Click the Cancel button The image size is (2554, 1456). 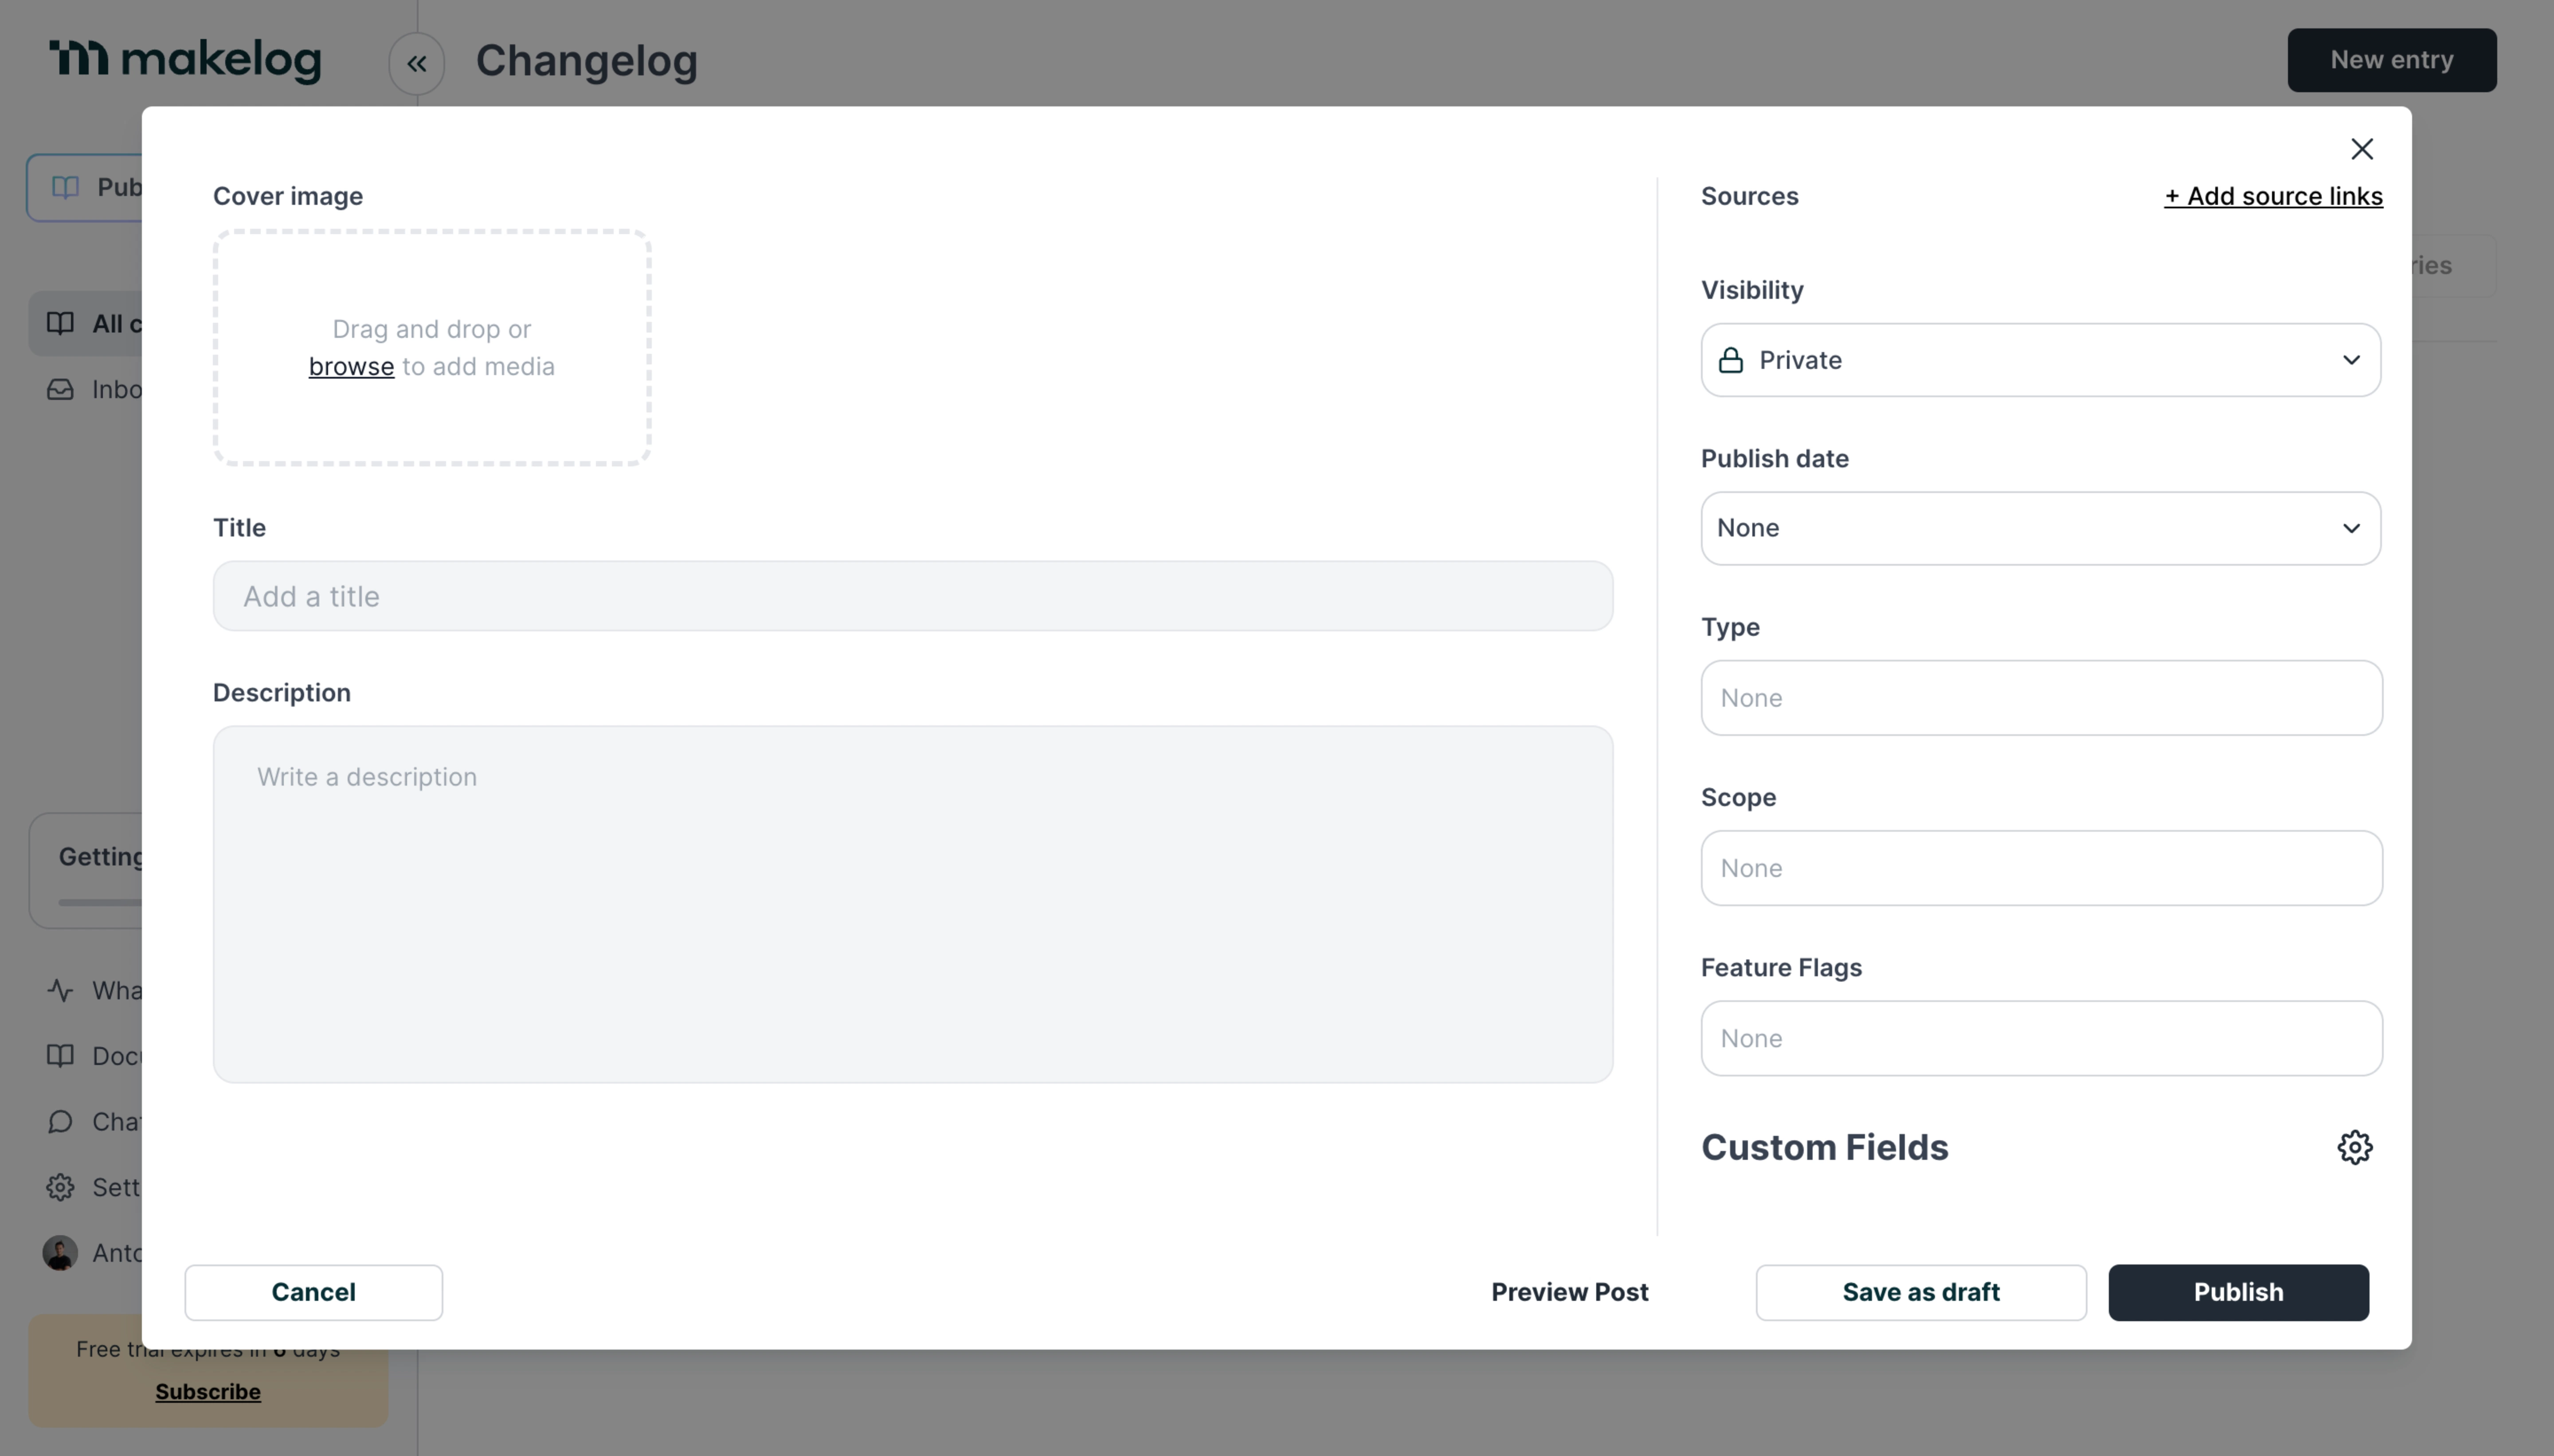pos(313,1292)
